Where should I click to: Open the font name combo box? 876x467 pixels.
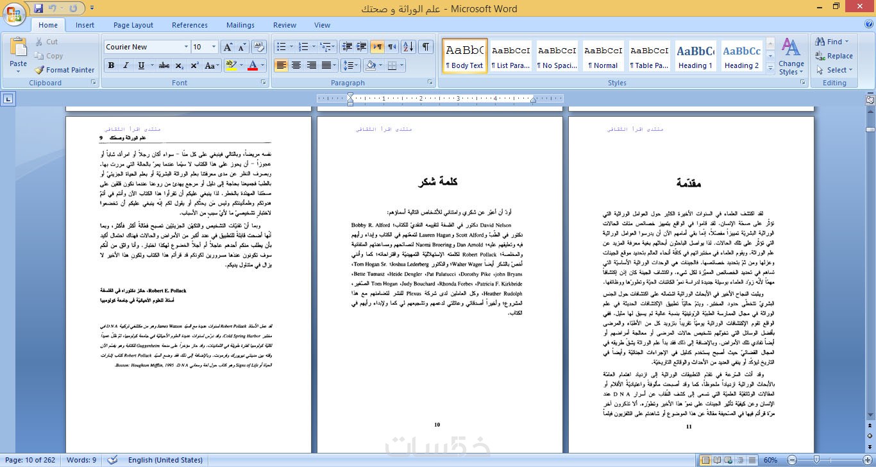(x=147, y=47)
